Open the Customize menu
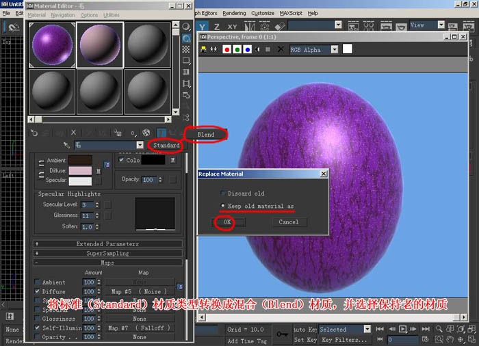This screenshot has width=479, height=346. tap(262, 13)
